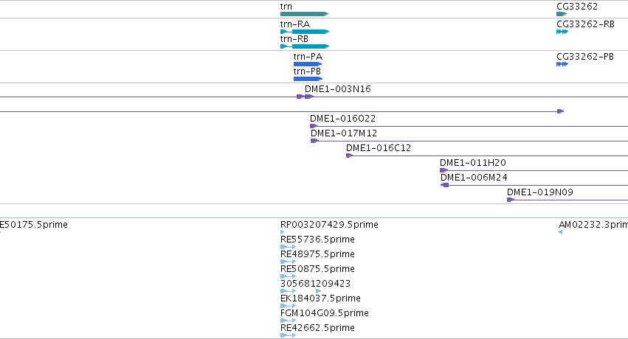This screenshot has height=339, width=628.
Task: Select the DME1-019N09 clone label
Action: tap(540, 192)
